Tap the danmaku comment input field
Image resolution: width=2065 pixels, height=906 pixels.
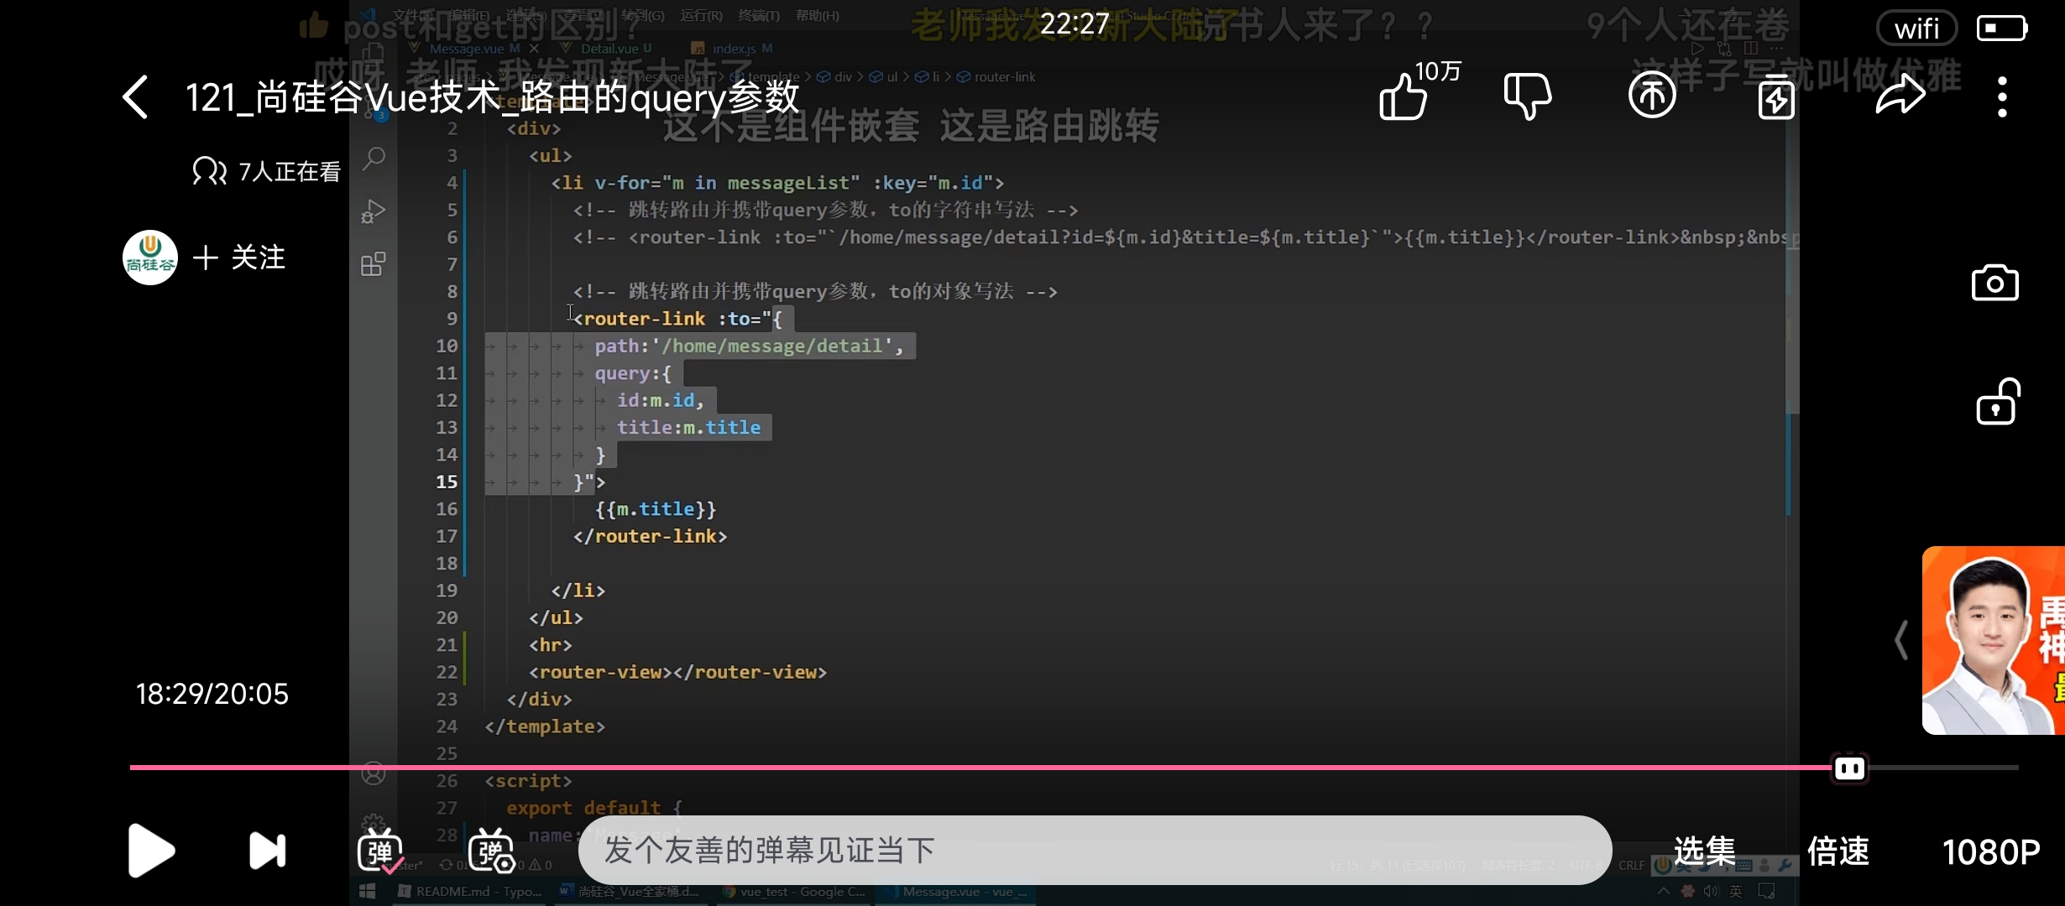coord(1094,850)
